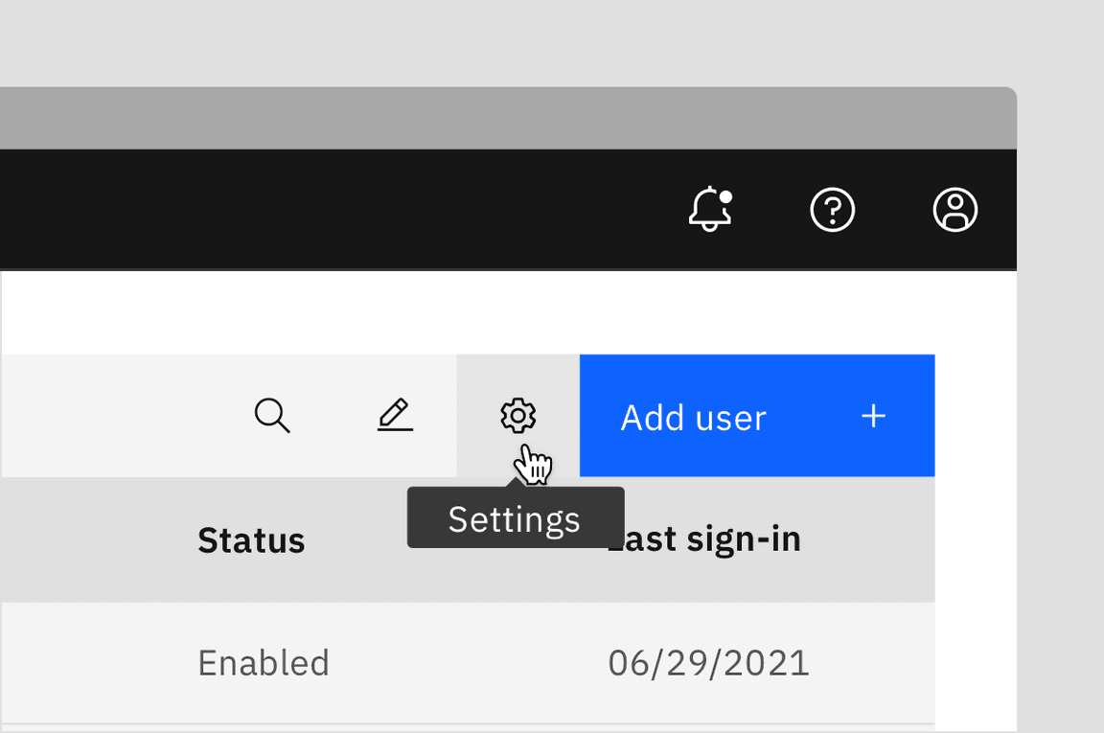
Task: Select the Enabled status cell
Action: [x=264, y=663]
